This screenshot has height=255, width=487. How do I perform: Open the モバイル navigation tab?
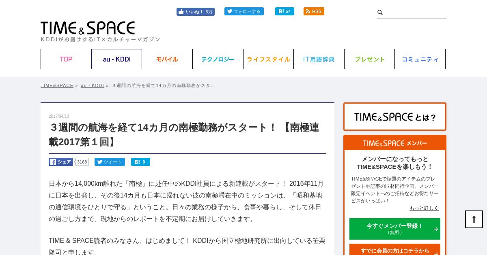coord(167,59)
